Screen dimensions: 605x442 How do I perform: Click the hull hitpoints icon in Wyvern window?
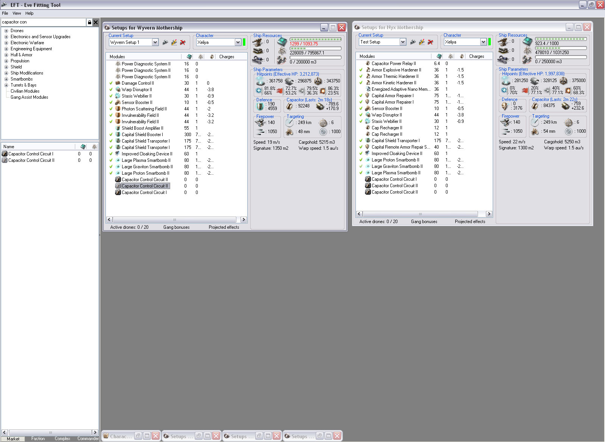point(318,81)
